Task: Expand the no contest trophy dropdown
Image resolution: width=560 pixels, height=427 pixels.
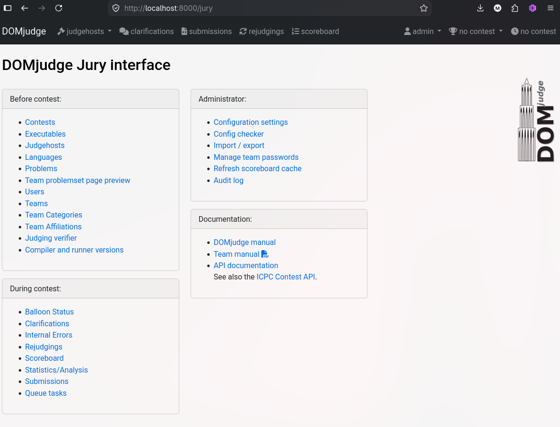Action: [x=476, y=31]
